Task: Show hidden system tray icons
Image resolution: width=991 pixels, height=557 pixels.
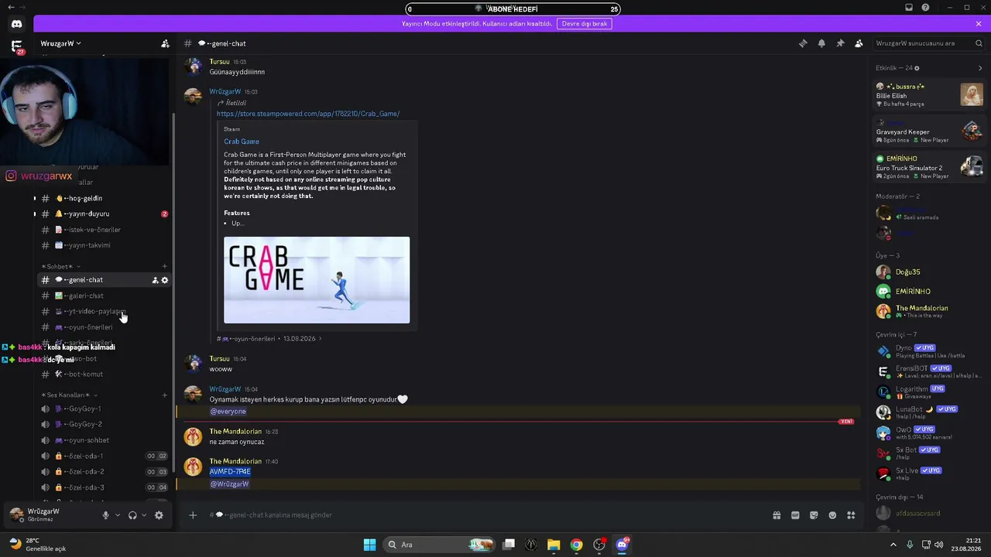Action: pyautogui.click(x=893, y=545)
